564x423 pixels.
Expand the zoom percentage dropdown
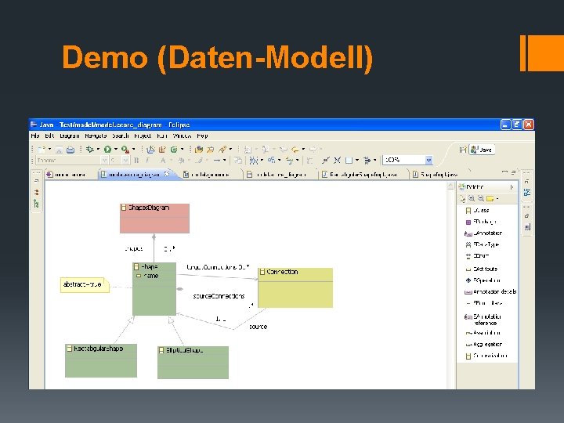428,160
